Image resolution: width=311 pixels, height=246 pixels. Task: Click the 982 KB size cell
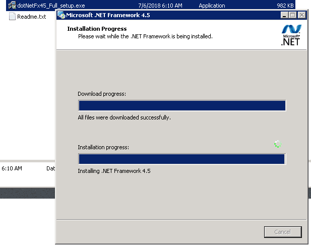coord(285,6)
